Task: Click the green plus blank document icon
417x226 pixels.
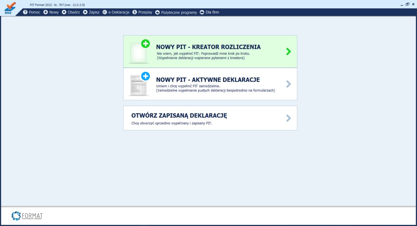Action: 140,51
